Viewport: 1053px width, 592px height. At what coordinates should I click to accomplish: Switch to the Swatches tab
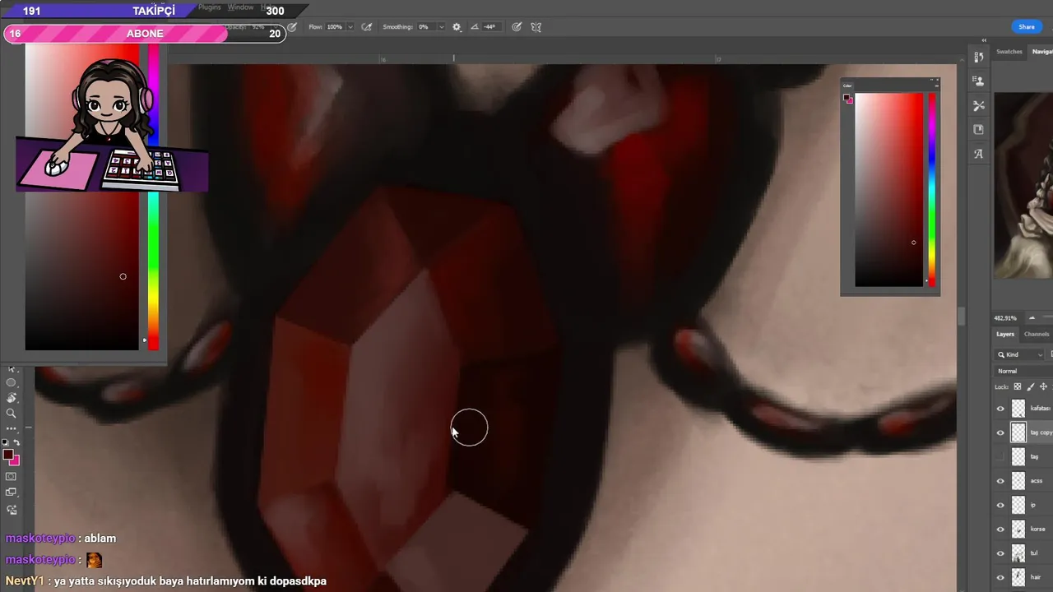pyautogui.click(x=1009, y=52)
